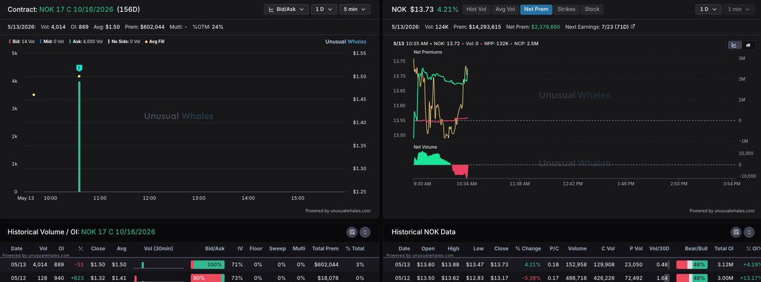761x282 pixels.
Task: Click the -51 OI change cell
Action: point(81,264)
